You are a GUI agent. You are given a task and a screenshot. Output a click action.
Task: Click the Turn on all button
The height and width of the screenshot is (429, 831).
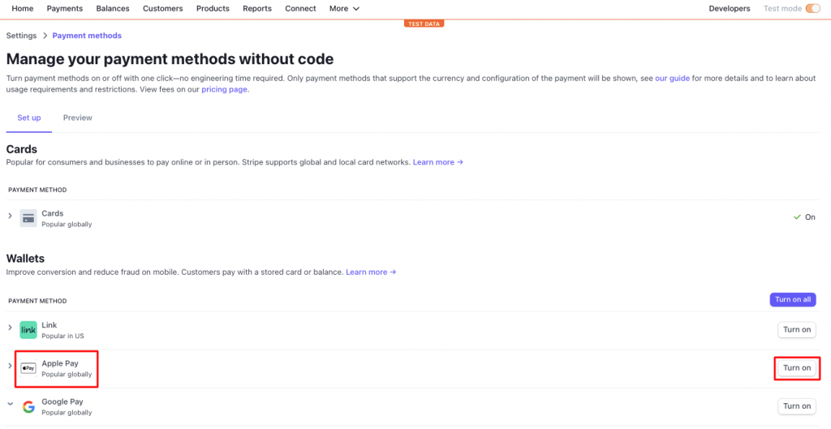[793, 299]
